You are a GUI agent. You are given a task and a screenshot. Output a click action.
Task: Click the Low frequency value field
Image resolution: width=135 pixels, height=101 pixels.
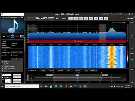point(8,80)
